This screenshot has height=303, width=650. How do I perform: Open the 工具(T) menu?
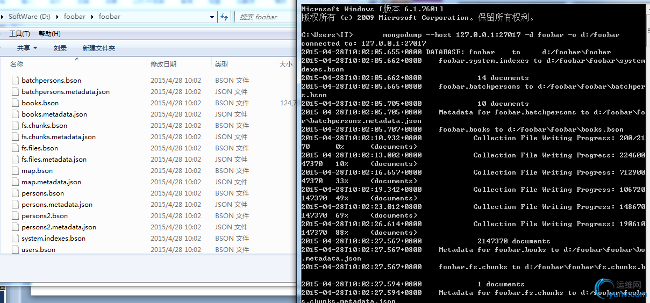[x=19, y=34]
